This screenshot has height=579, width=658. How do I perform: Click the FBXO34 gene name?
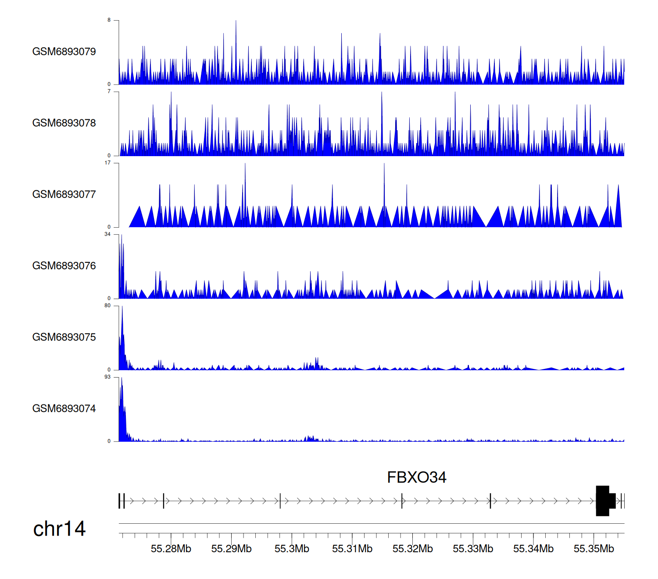[x=416, y=477]
